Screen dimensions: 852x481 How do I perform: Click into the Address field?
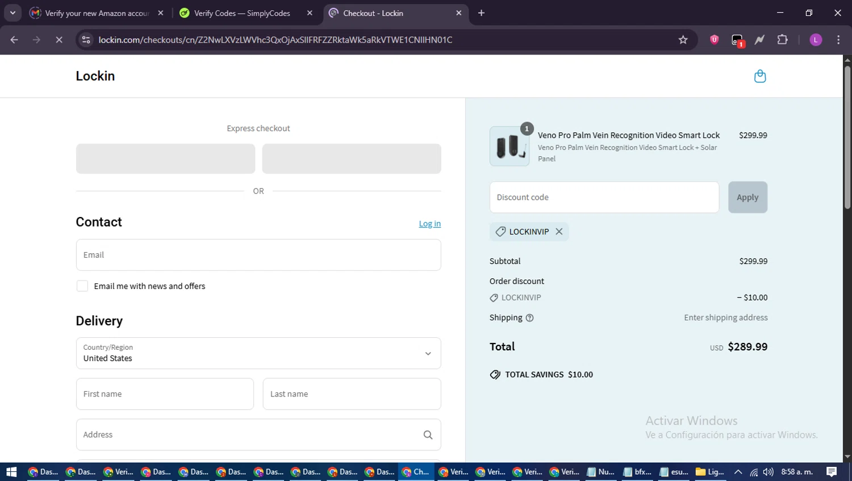click(x=258, y=435)
